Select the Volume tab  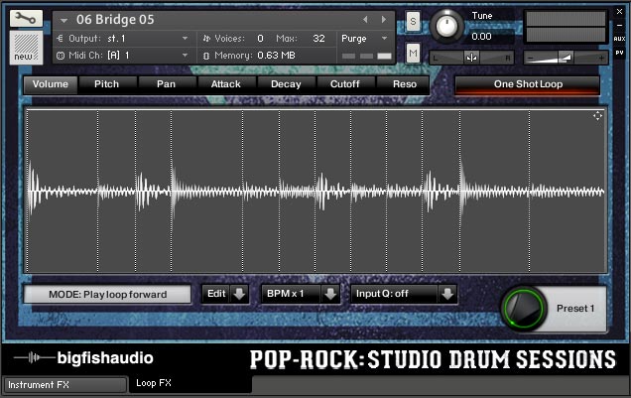[51, 84]
